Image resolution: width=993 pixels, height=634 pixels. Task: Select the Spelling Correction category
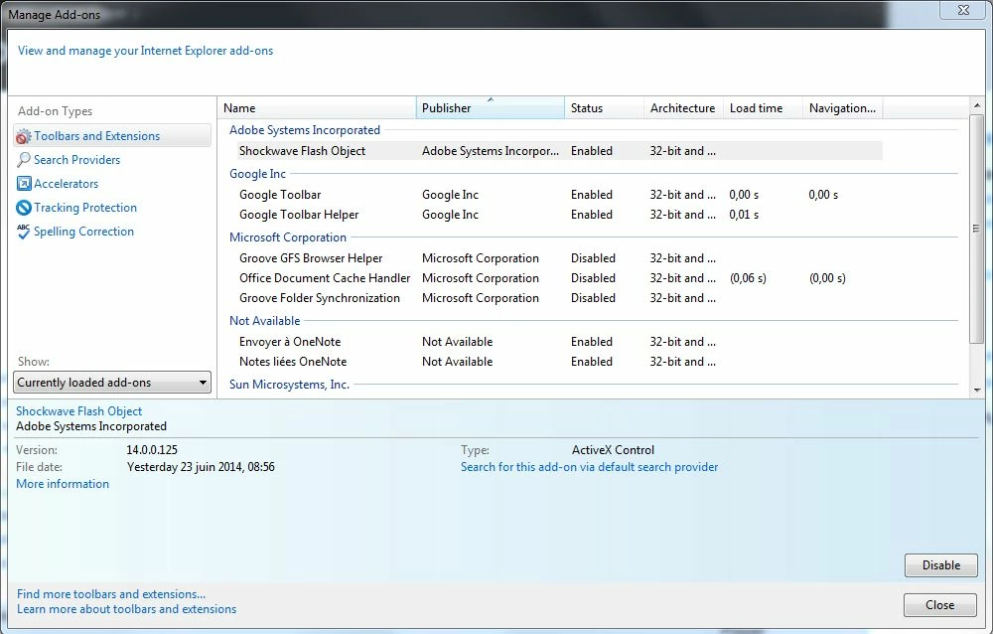(x=83, y=232)
